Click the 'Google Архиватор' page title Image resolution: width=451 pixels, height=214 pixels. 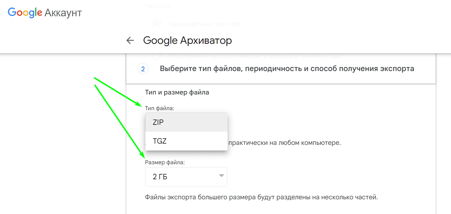(x=187, y=41)
